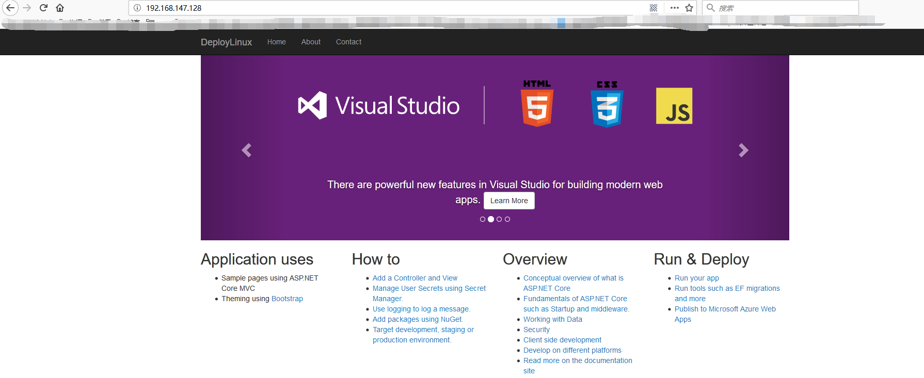Screen dimensions: 924x378
Task: Advance carousel with right chevron
Action: tap(743, 150)
